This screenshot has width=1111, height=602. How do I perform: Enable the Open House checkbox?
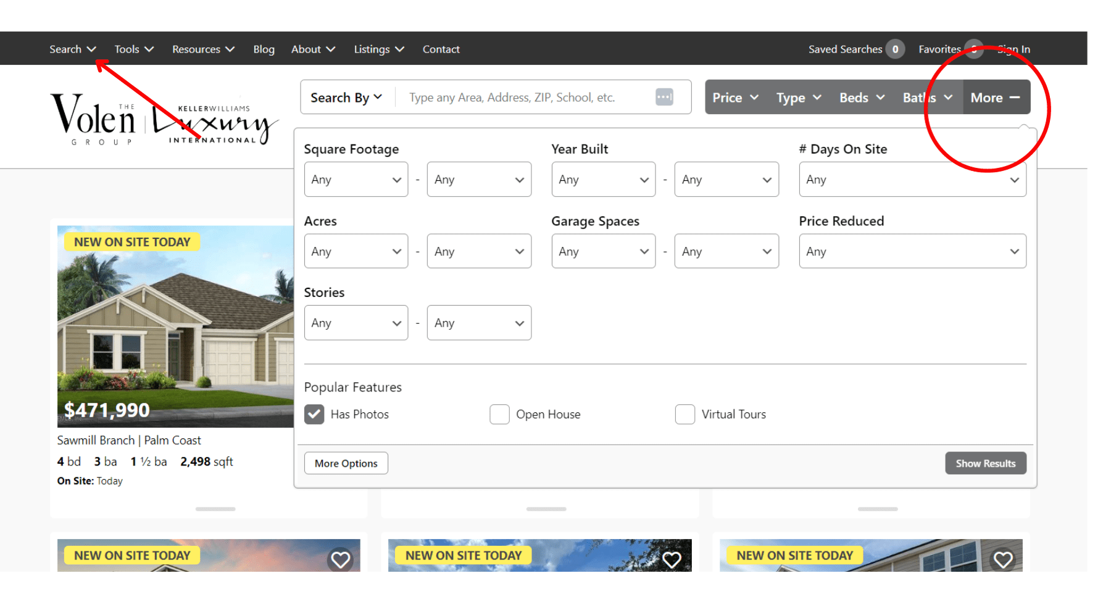(x=499, y=414)
